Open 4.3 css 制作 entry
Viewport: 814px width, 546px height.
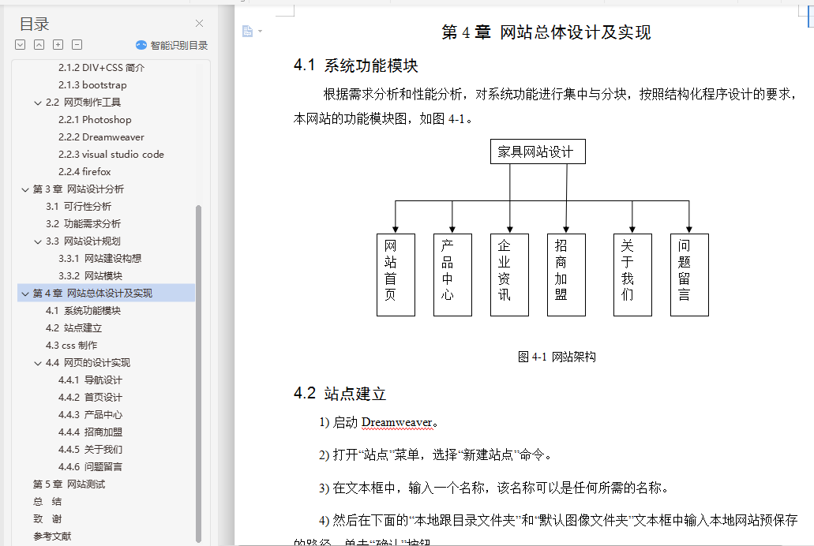(x=72, y=345)
